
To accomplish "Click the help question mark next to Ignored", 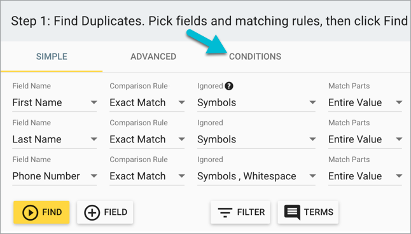I will 229,86.
